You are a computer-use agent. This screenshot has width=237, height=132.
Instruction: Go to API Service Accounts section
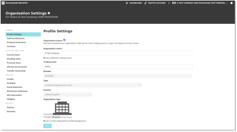(x=17, y=67)
